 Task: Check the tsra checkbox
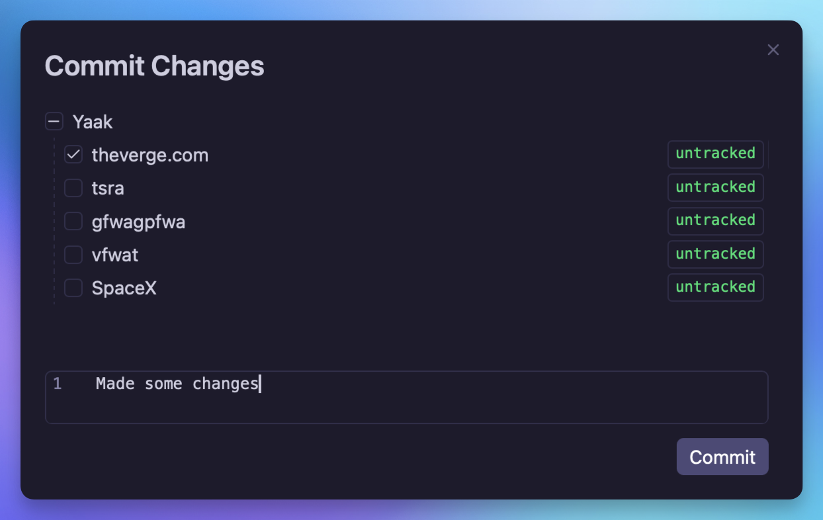73,189
